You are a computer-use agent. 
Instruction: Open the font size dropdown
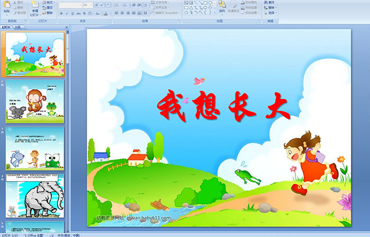click(x=91, y=5)
